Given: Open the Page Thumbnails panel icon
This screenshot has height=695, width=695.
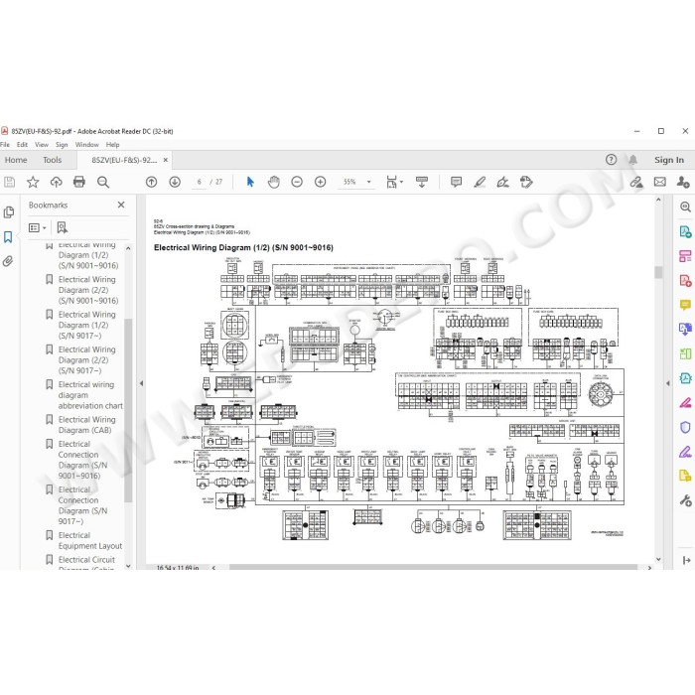Looking at the screenshot, I should (x=8, y=212).
